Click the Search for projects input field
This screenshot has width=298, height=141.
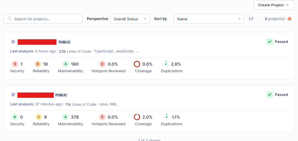click(43, 19)
